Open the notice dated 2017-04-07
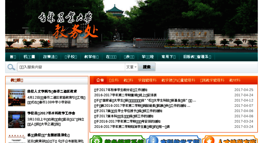This screenshot has width=263, height=143. [142, 106]
